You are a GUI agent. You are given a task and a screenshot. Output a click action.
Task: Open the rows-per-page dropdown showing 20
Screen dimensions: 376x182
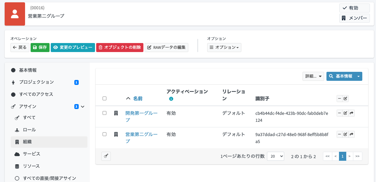coord(275,156)
